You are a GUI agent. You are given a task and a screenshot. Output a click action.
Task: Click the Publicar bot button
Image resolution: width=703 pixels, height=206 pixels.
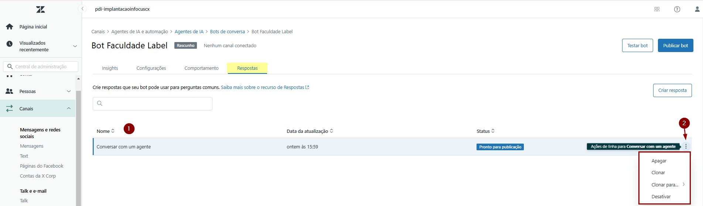675,45
